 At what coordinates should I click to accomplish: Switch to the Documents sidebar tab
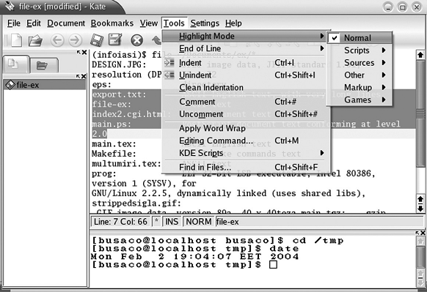click(x=15, y=64)
